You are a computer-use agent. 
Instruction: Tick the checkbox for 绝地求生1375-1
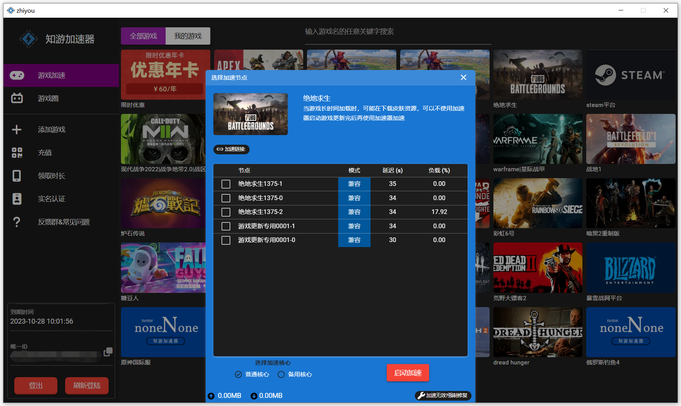point(226,184)
